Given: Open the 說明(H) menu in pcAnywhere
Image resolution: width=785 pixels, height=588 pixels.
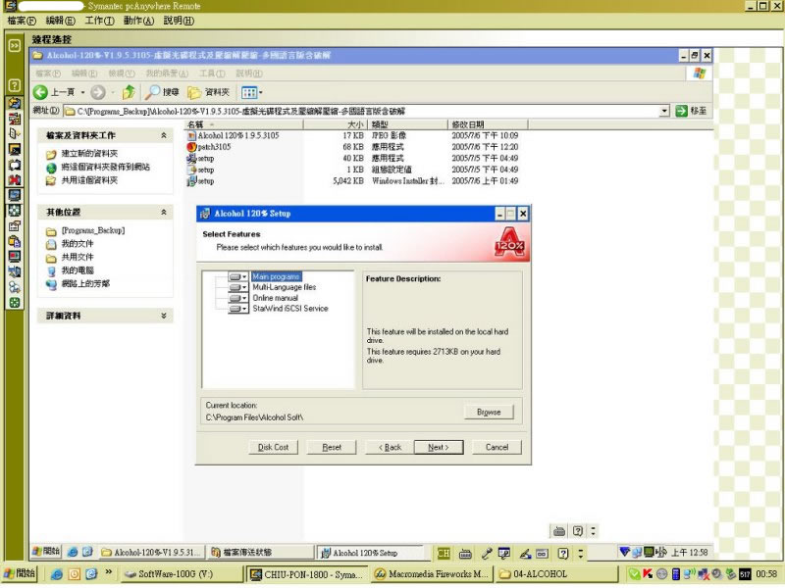Looking at the screenshot, I should pos(179,21).
